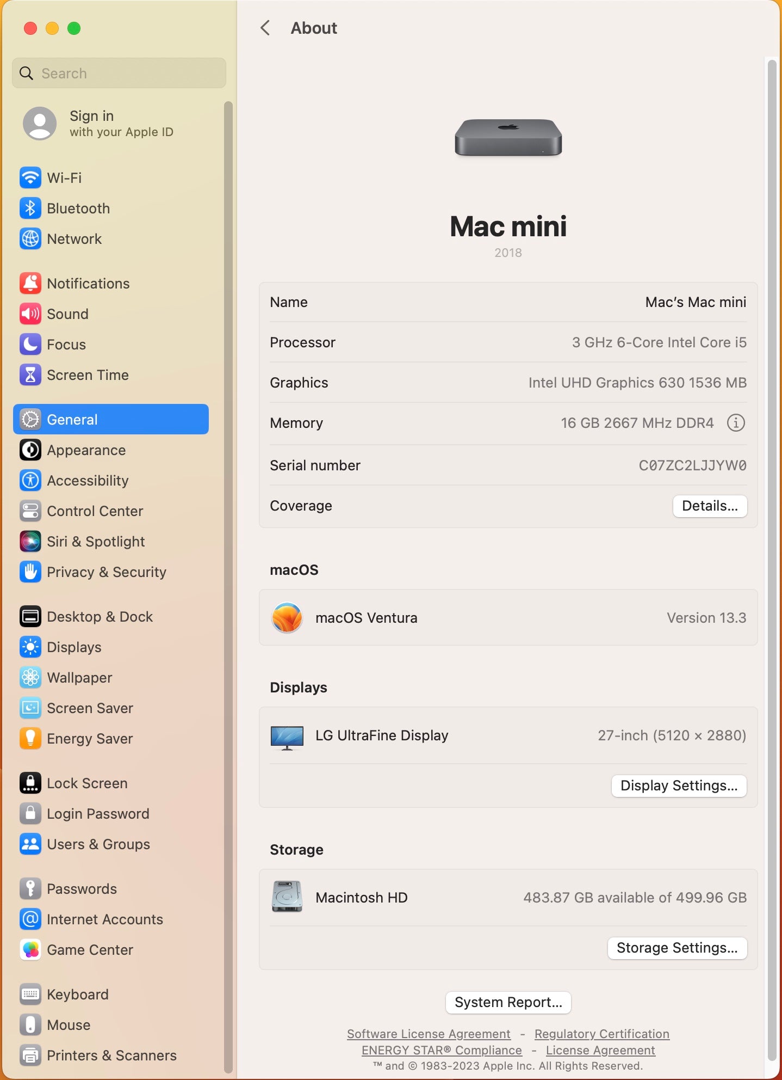This screenshot has width=782, height=1080.
Task: Click the macOS Ventura logo icon
Action: pyautogui.click(x=287, y=618)
